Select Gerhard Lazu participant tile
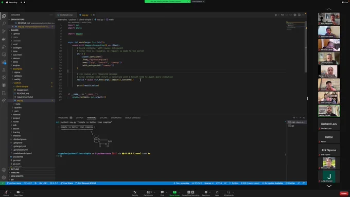 click(x=329, y=124)
